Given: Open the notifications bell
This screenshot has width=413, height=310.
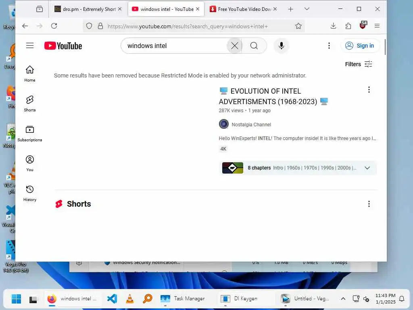Looking at the screenshot, I should [x=402, y=299].
